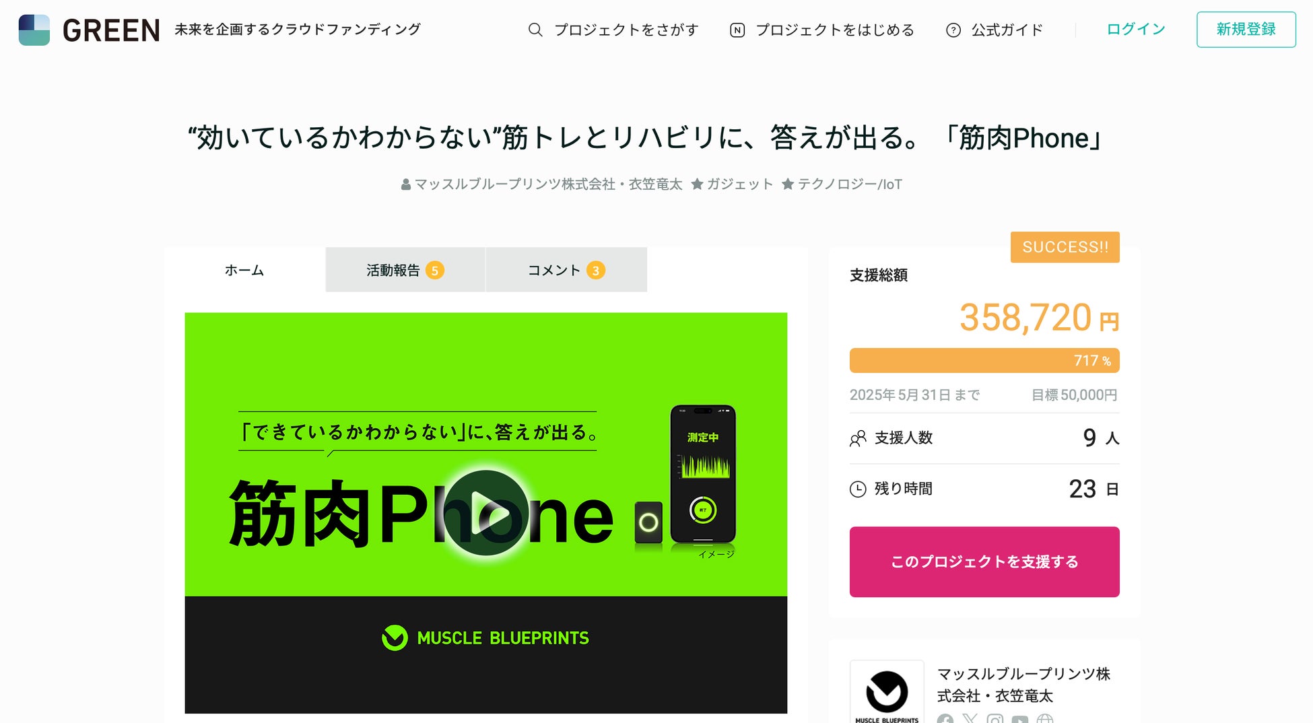Click the 新規登録 button
This screenshot has width=1313, height=723.
pos(1246,29)
